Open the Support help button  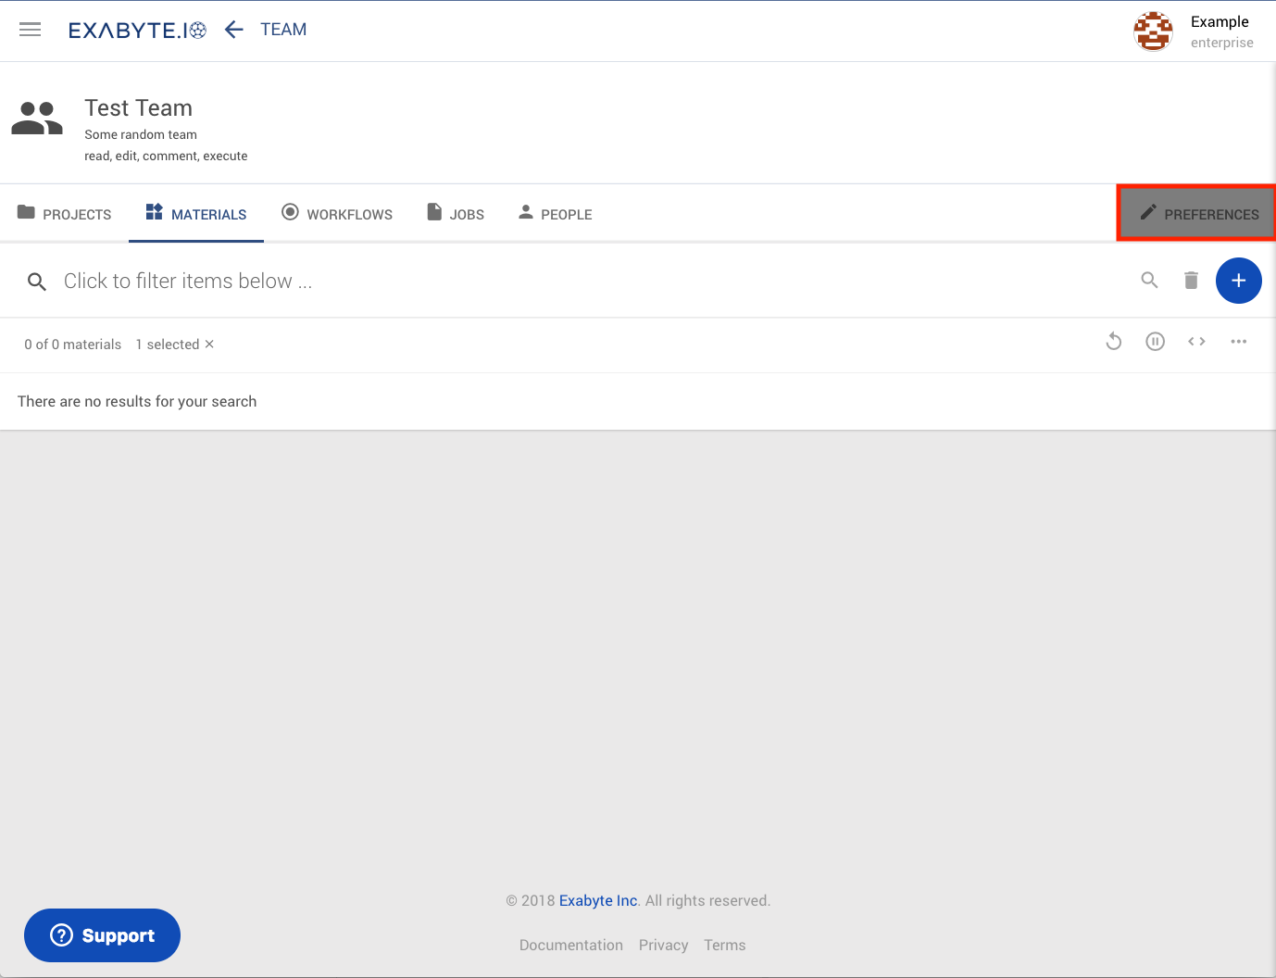click(102, 935)
